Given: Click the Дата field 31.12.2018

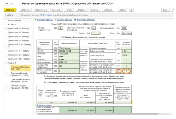Looking at the screenshot, I should click(126, 33).
